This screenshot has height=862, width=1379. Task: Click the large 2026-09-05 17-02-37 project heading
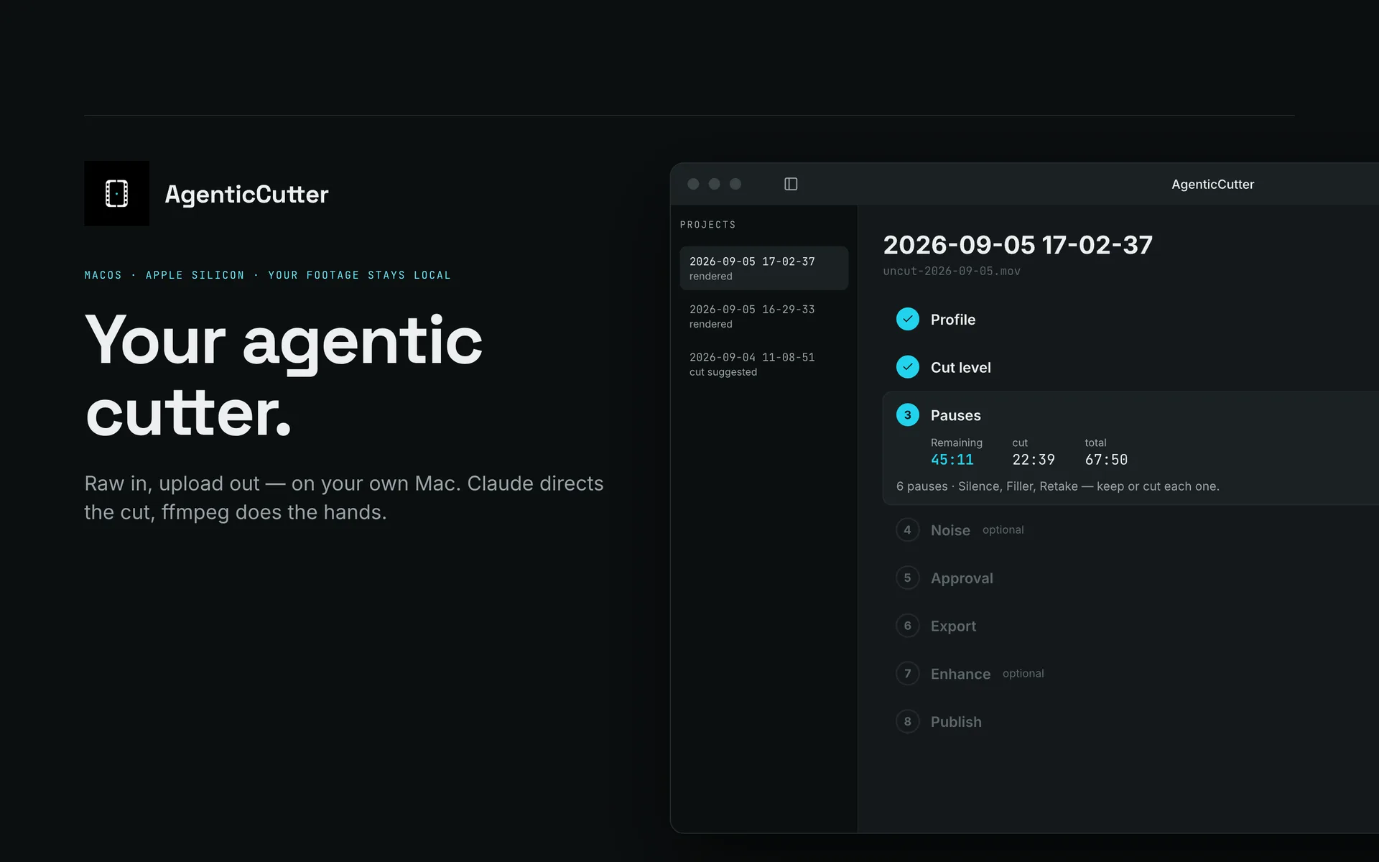point(1018,245)
